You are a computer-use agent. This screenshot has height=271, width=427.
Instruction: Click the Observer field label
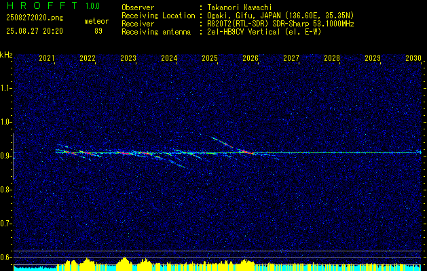tap(138, 7)
